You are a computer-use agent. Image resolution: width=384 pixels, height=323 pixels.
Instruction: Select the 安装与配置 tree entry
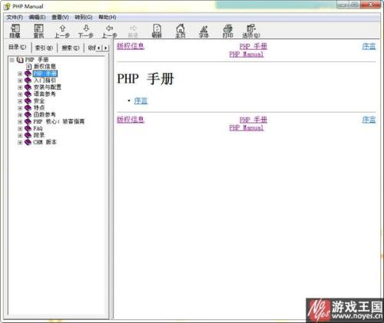pyautogui.click(x=48, y=87)
